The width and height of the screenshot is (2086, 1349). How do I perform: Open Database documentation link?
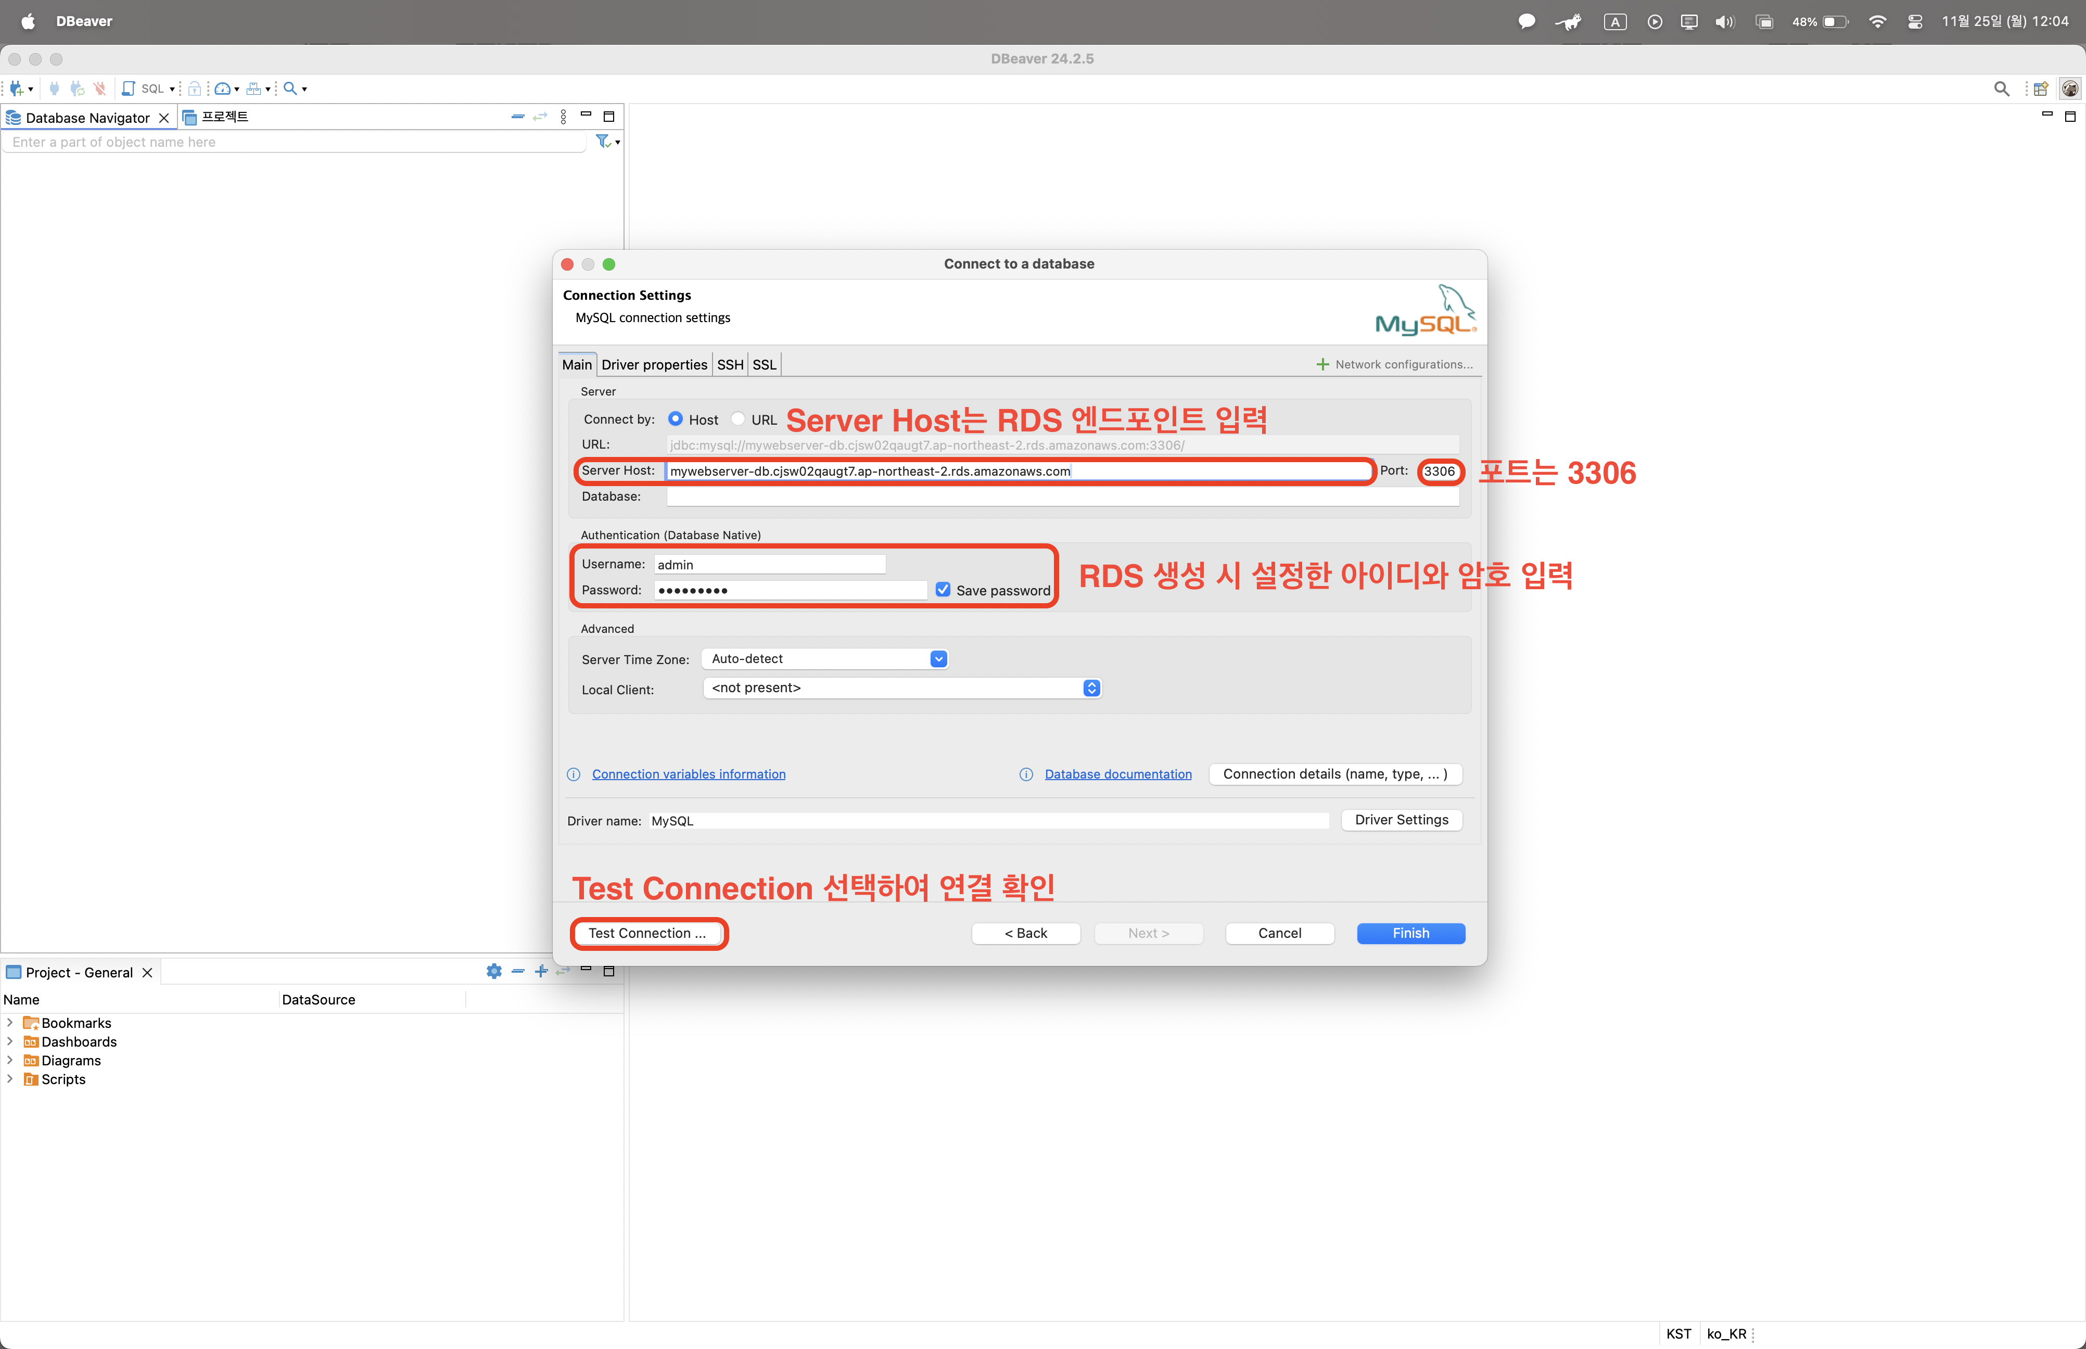tap(1118, 774)
